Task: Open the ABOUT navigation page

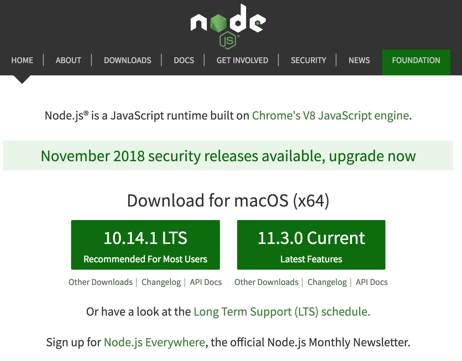Action: coord(68,60)
